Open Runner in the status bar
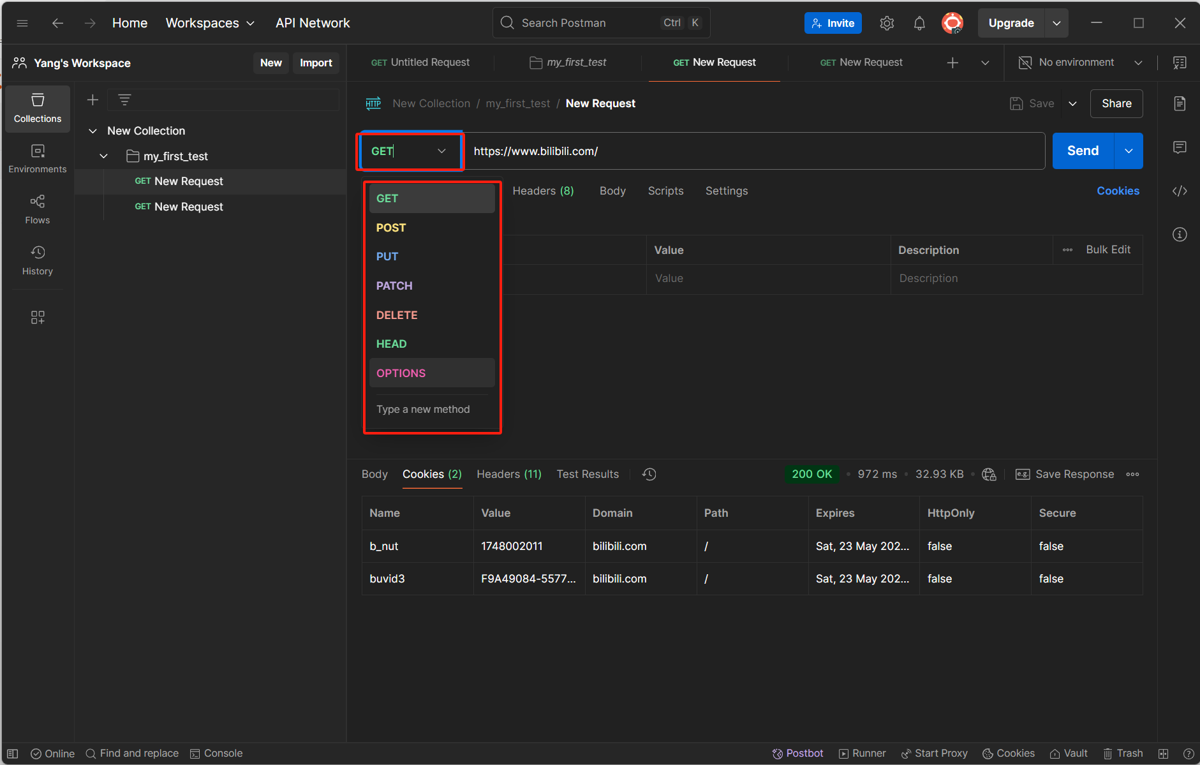The height and width of the screenshot is (765, 1200). point(862,754)
